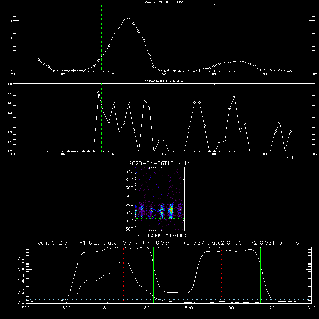Click the "540" x-axis label of bottom plot
The height and width of the screenshot is (319, 319).
107,308
